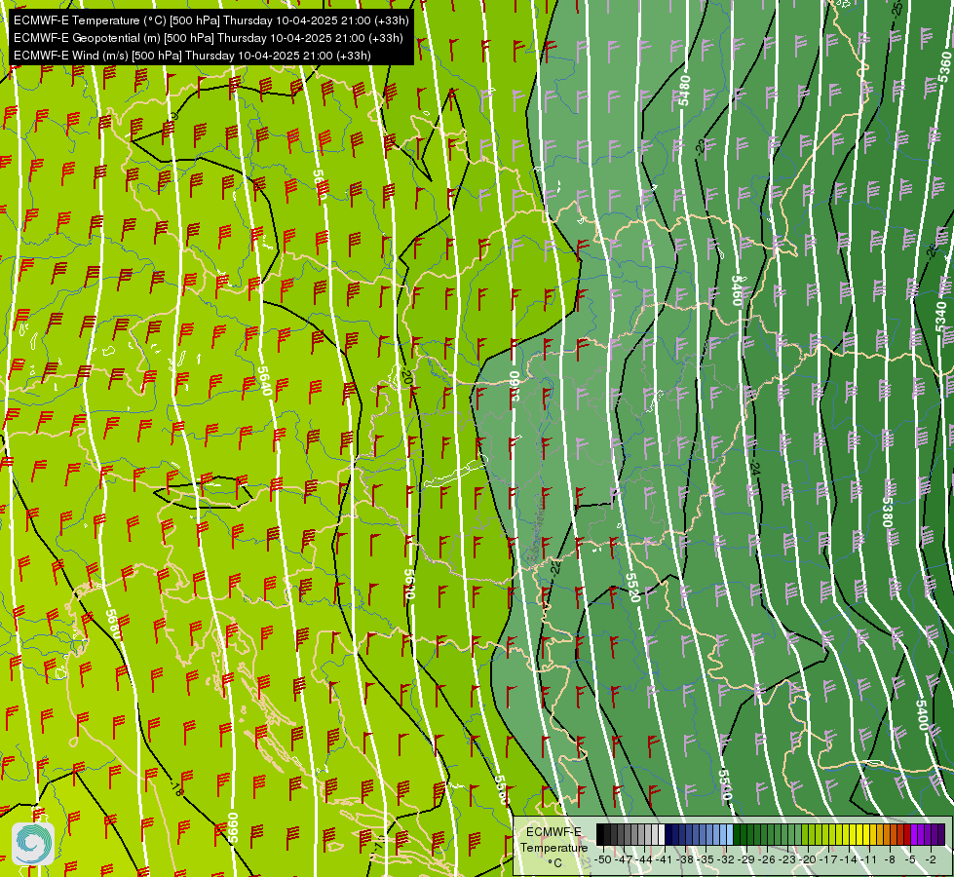Click the 5680 geopotential contour label
This screenshot has width=954, height=877.
click(113, 625)
